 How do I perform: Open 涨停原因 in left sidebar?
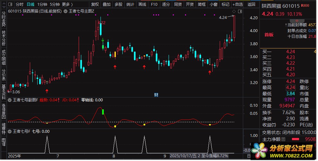click(4, 111)
